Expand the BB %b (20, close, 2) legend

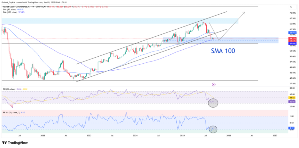click(x=11, y=113)
